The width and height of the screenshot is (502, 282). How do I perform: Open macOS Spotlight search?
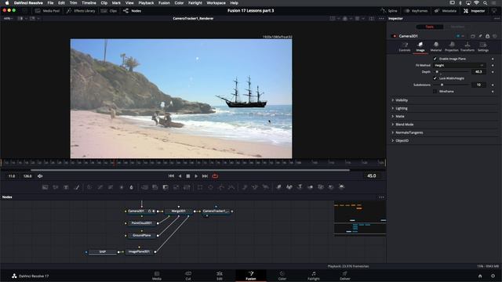pyautogui.click(x=486, y=3)
